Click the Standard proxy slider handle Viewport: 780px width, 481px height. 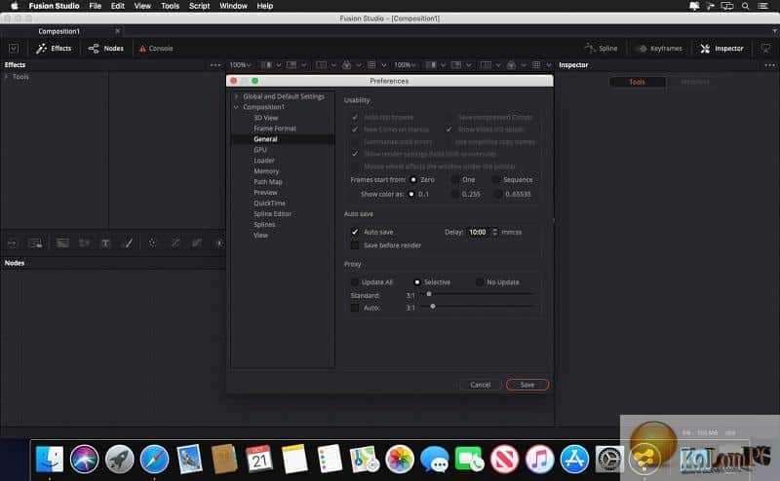[429, 294]
